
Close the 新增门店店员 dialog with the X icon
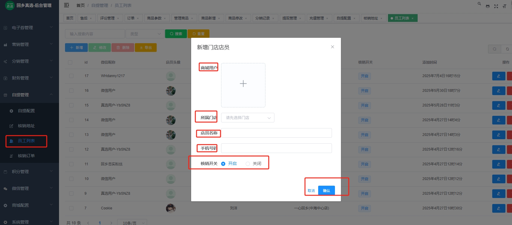(x=332, y=47)
